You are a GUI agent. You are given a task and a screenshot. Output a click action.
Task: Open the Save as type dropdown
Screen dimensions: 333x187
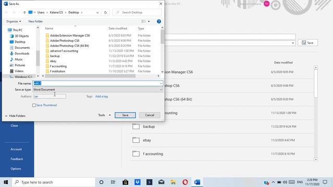click(98, 90)
